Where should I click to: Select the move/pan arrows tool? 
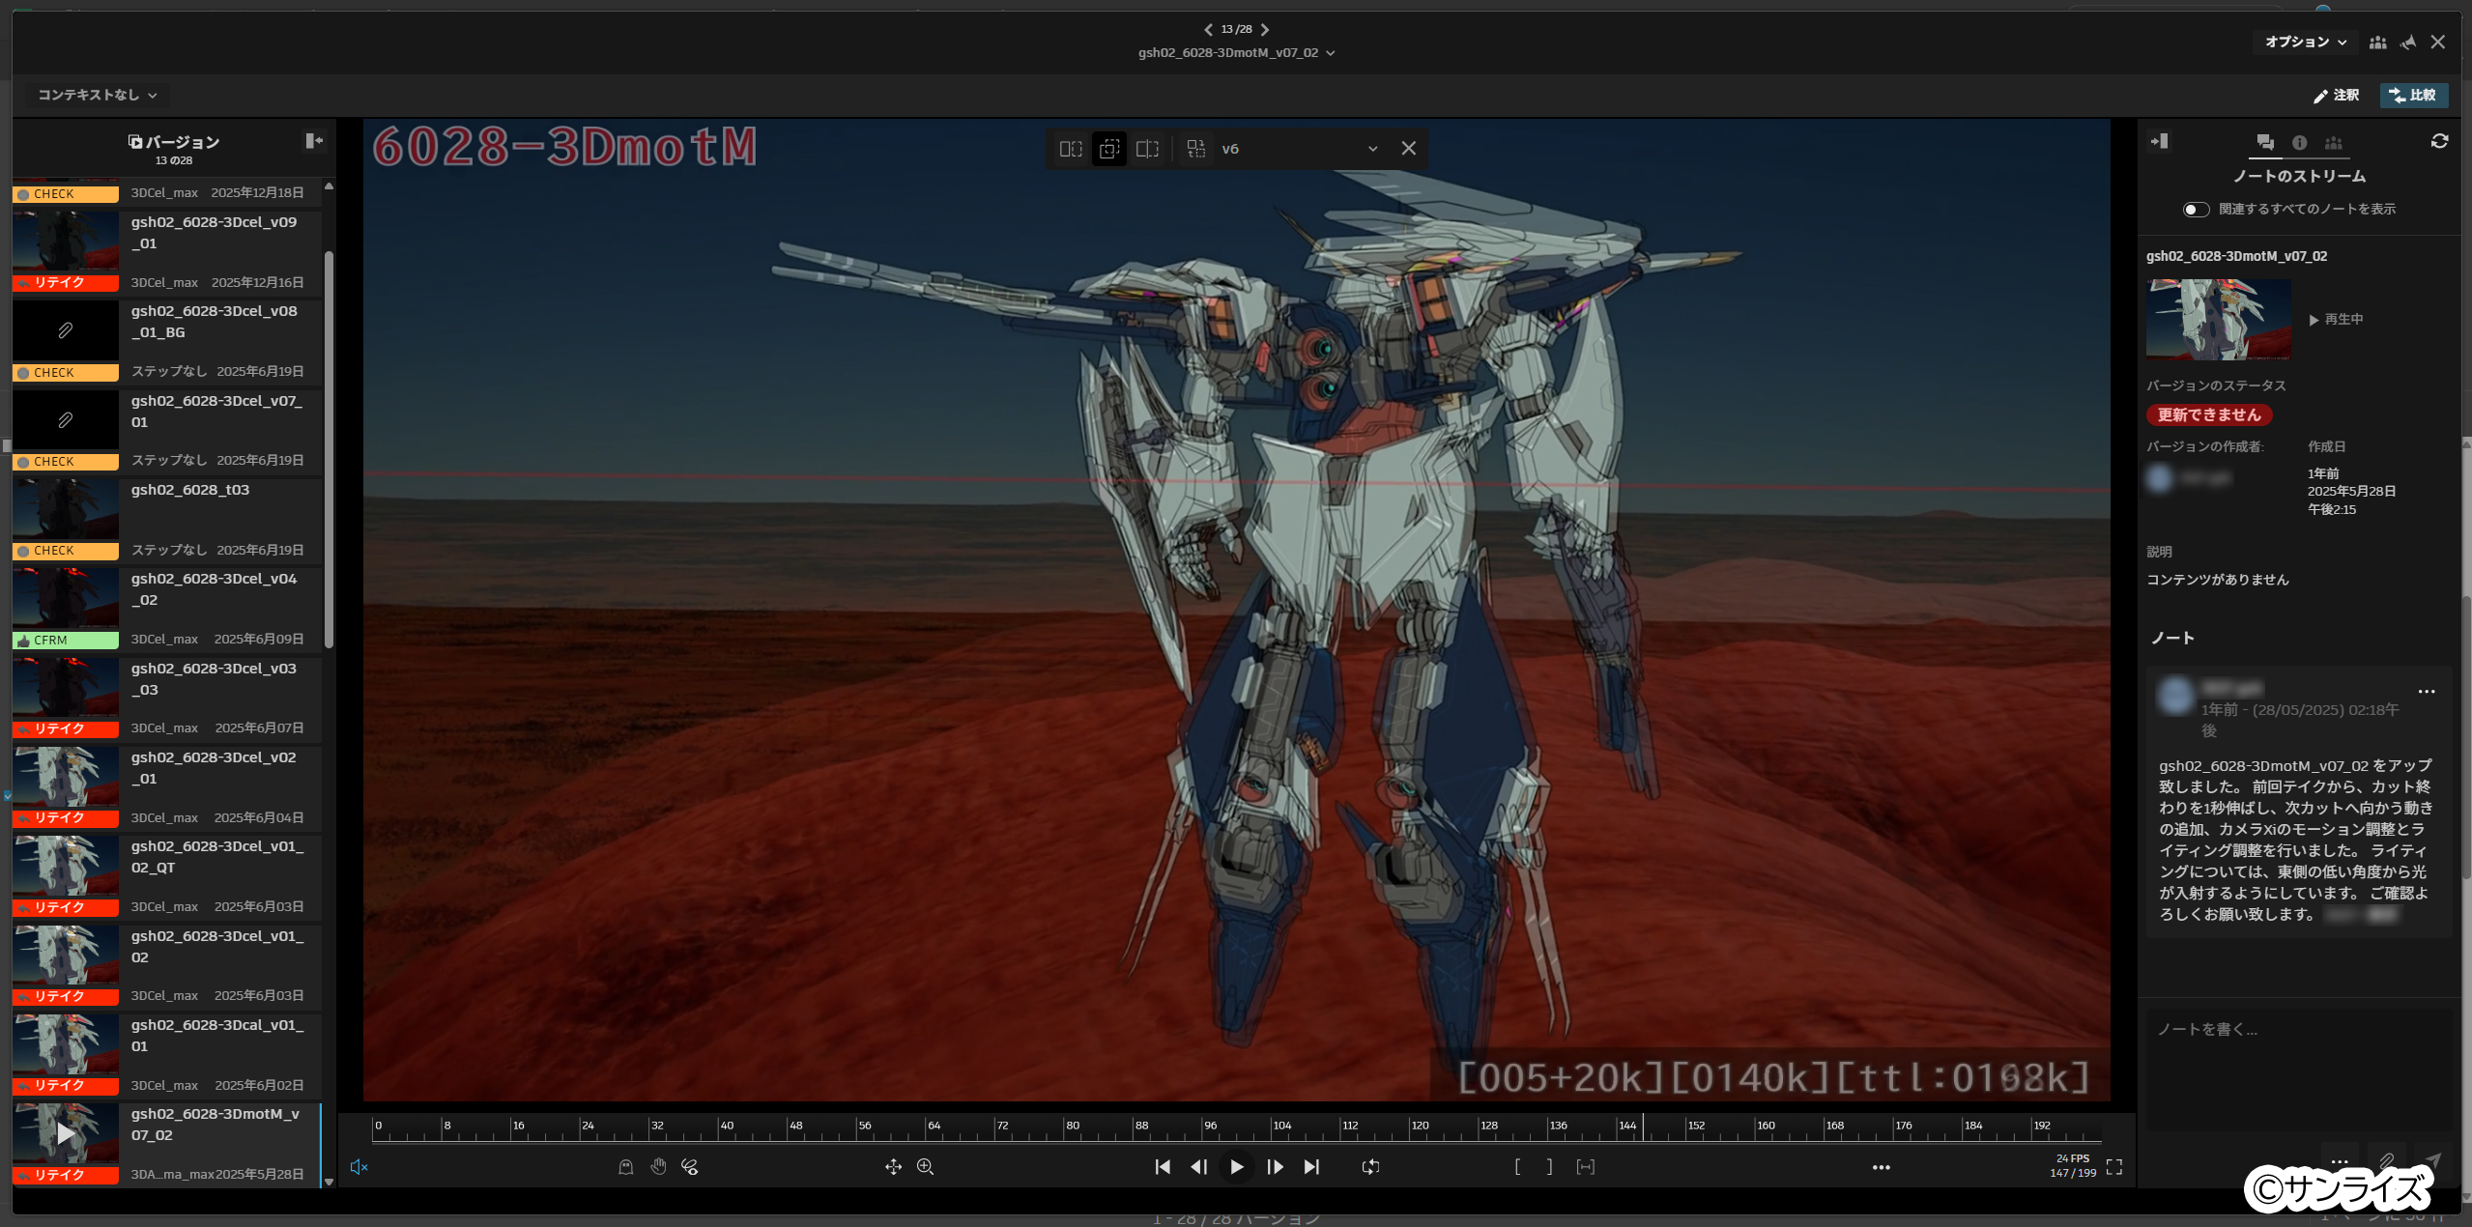click(893, 1167)
